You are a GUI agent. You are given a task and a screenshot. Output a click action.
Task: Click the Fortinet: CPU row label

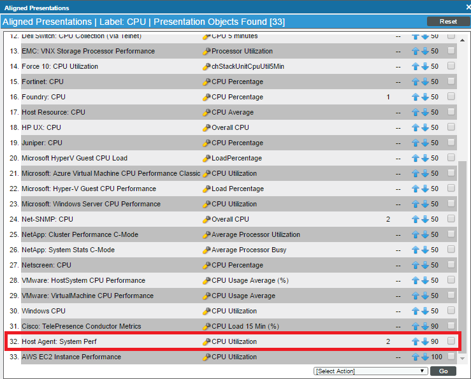point(43,82)
